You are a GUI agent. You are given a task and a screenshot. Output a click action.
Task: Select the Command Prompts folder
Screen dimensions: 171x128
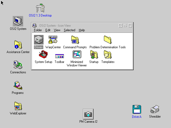coord(75,40)
